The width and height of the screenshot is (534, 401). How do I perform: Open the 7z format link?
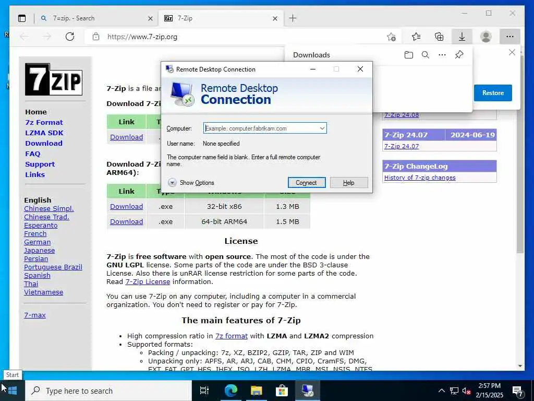coord(231,336)
